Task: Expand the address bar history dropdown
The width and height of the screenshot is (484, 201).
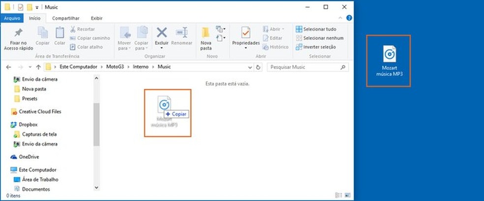Action: [250, 67]
